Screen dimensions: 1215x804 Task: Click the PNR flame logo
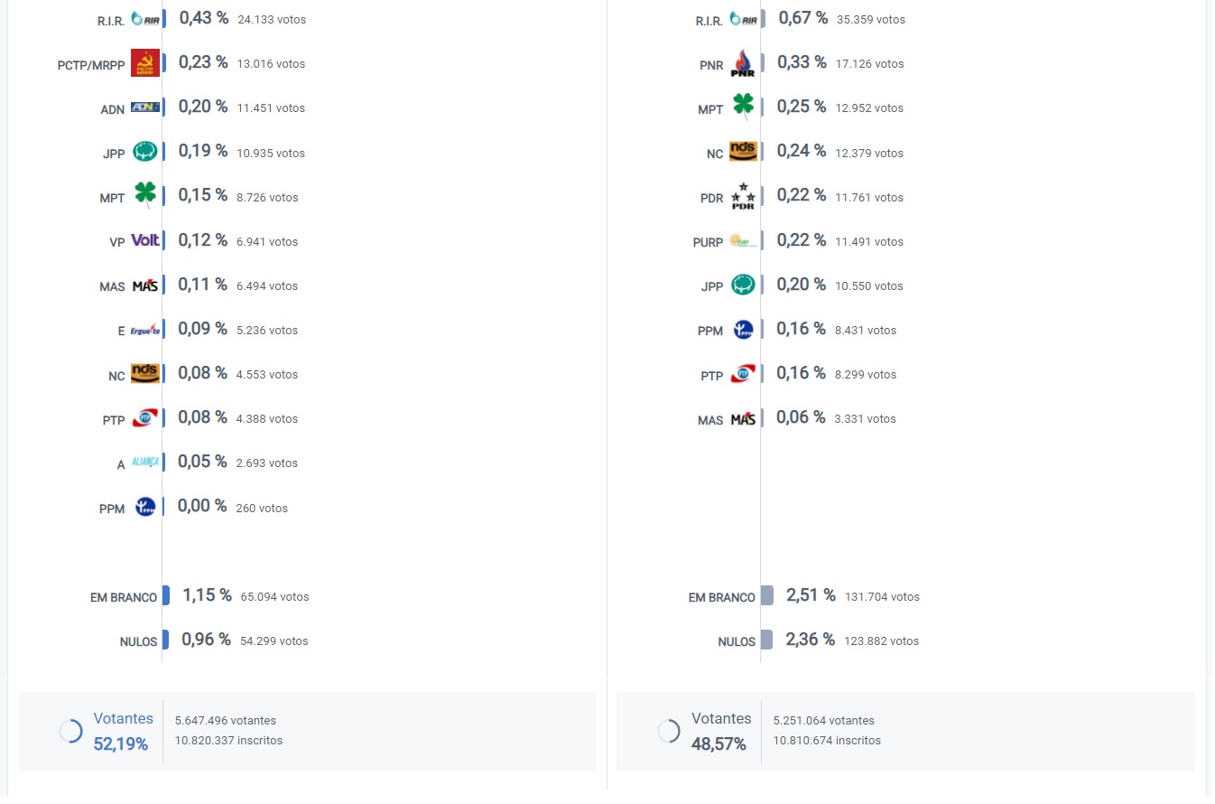[x=743, y=63]
